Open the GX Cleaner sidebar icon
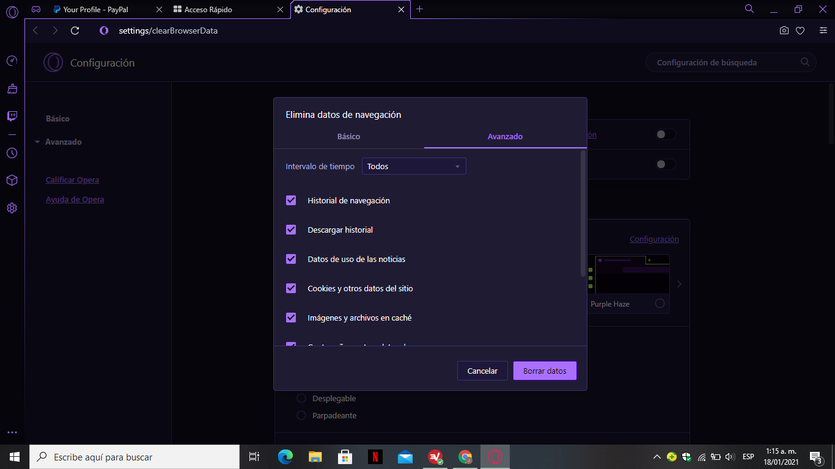Image resolution: width=835 pixels, height=469 pixels. point(12,89)
